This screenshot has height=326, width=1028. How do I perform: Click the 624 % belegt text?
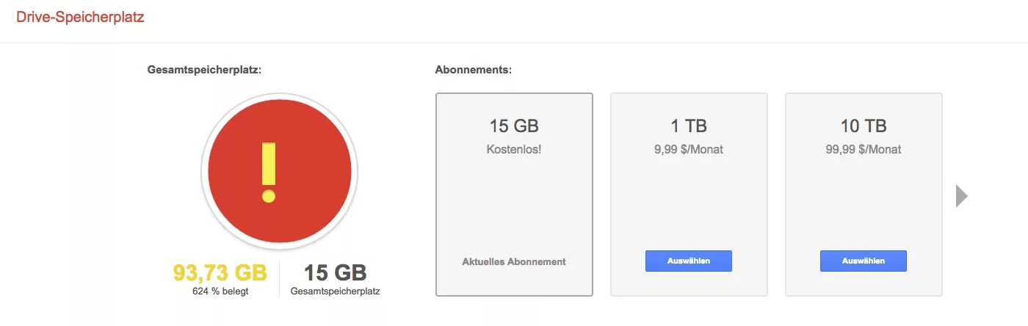coord(220,291)
